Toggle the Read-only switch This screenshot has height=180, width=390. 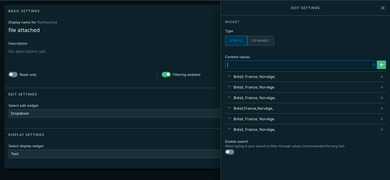point(13,75)
